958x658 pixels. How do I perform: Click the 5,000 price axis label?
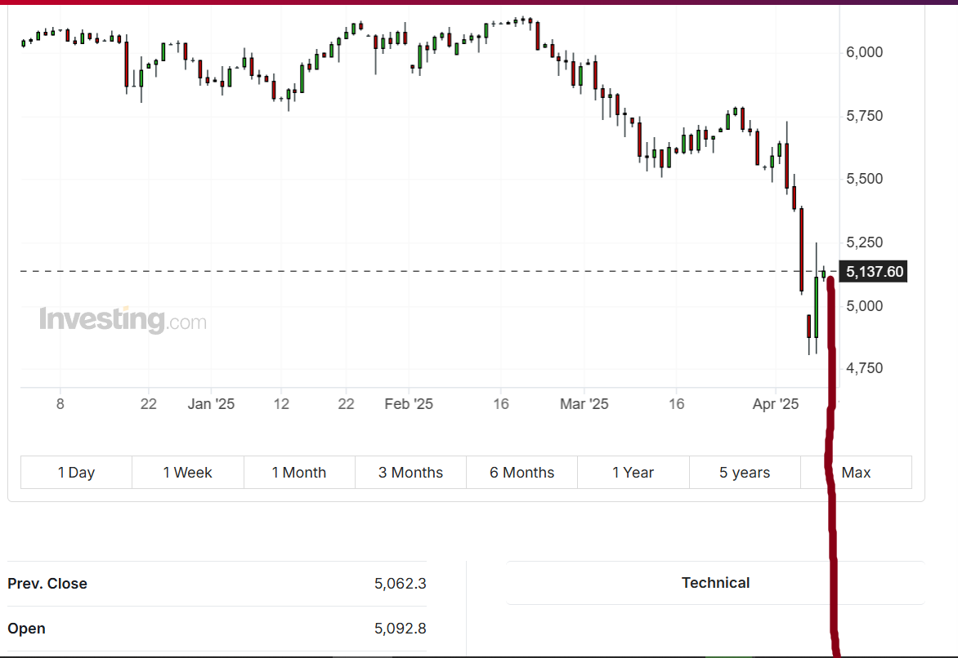pos(864,306)
